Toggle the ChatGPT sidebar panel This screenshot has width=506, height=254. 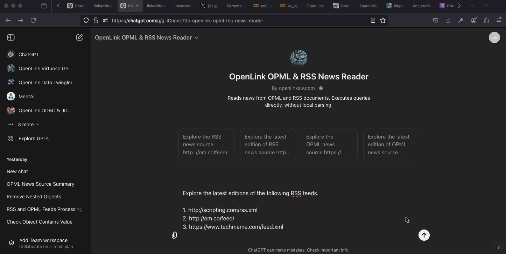click(11, 37)
